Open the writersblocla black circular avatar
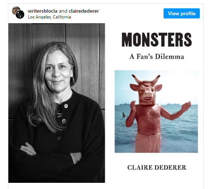219x189 pixels. coord(20,14)
